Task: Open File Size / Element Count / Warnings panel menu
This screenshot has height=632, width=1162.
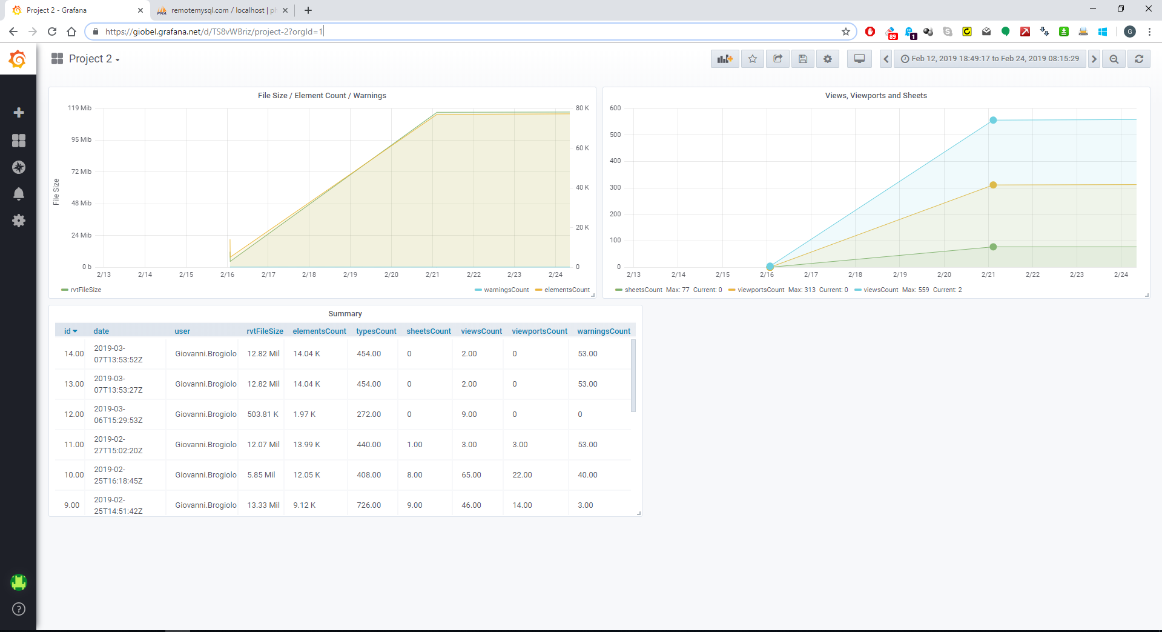Action: pos(322,96)
